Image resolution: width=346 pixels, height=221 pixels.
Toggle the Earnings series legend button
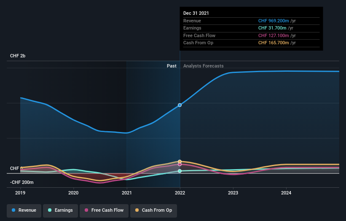(60, 210)
